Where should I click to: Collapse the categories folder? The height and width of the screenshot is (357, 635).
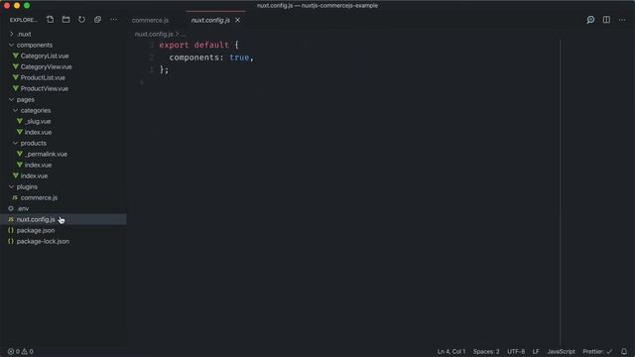pos(63,110)
